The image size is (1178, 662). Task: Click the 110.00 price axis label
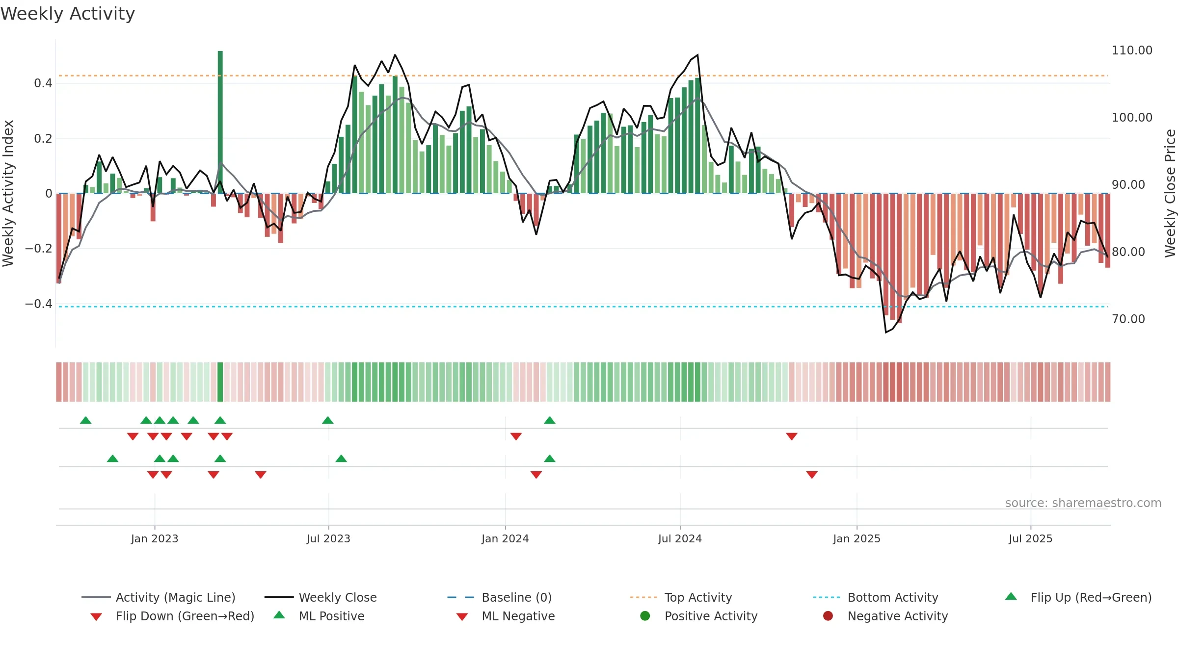(x=1132, y=51)
